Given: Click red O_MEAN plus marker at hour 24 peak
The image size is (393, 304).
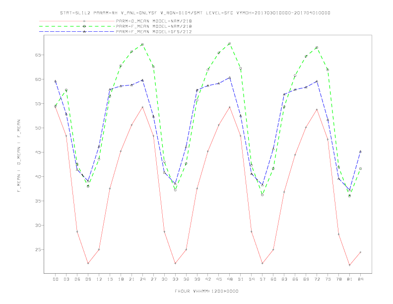Looking at the screenshot, I should pos(142,107).
